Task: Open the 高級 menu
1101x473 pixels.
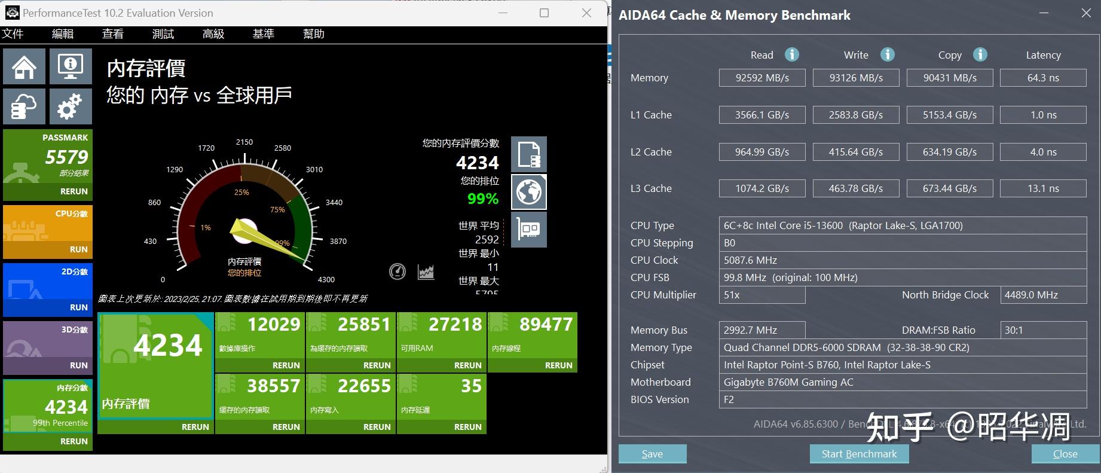Action: [x=213, y=34]
